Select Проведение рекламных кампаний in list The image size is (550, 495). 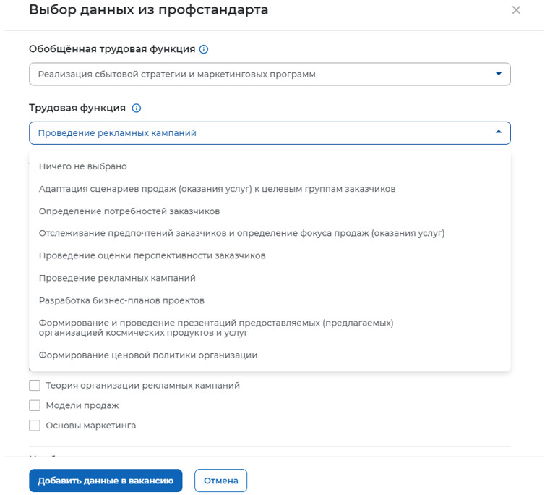pyautogui.click(x=117, y=278)
